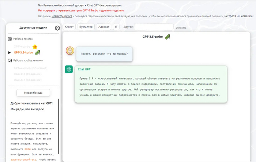The width and height of the screenshot is (256, 162).
Task: Click the GPT-3.5-turbo chat header title
Action: pyautogui.click(x=153, y=37)
